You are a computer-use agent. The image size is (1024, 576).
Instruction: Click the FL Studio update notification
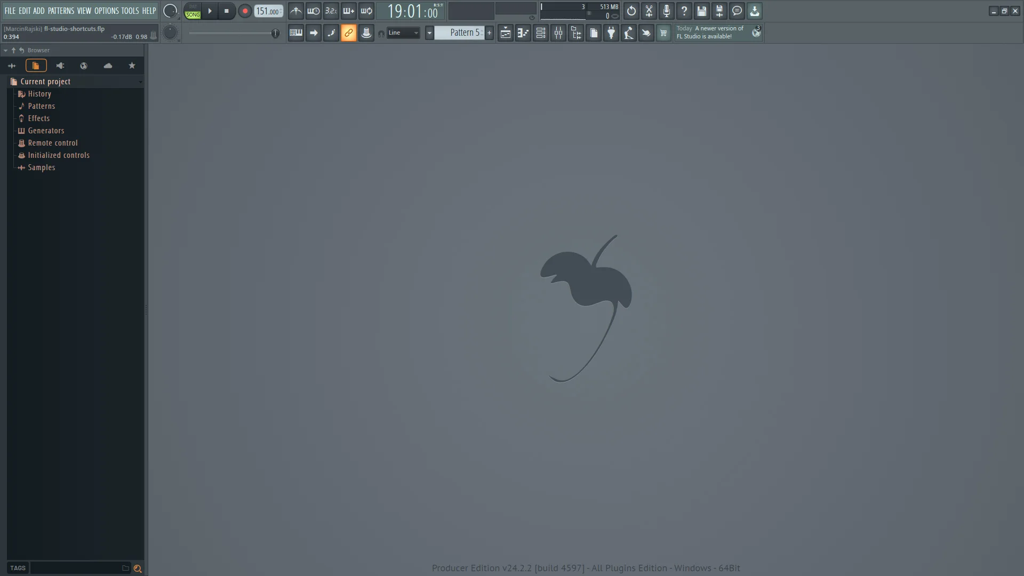[x=715, y=32]
